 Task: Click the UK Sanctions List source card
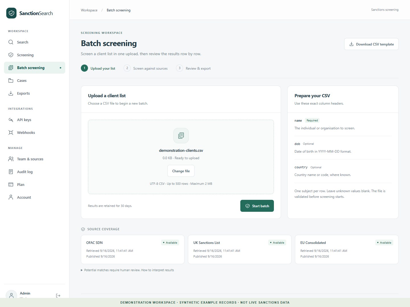[x=240, y=249]
